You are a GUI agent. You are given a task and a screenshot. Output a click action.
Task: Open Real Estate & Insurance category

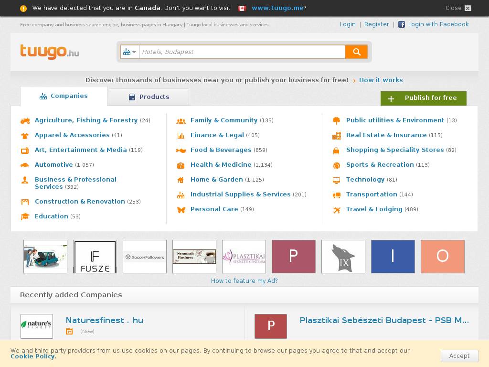386,135
